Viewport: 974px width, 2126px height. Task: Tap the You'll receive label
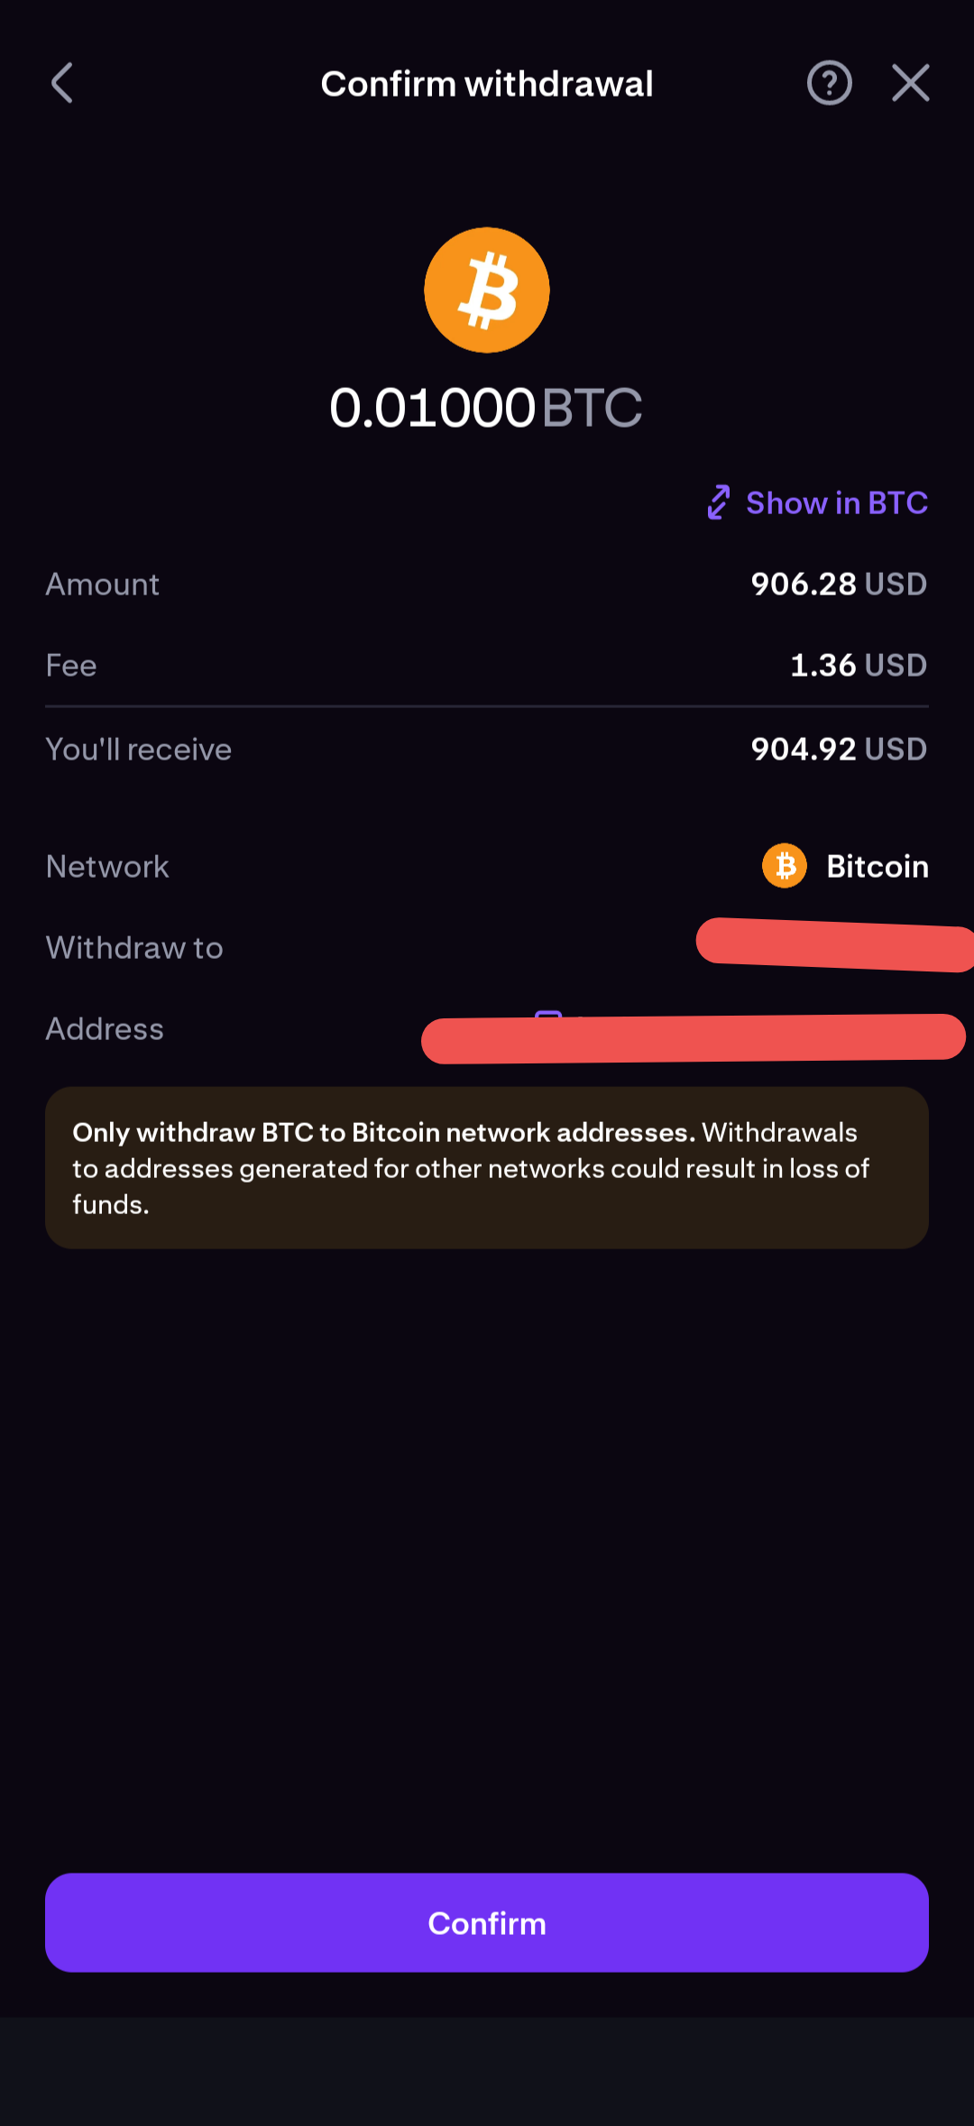tap(139, 750)
